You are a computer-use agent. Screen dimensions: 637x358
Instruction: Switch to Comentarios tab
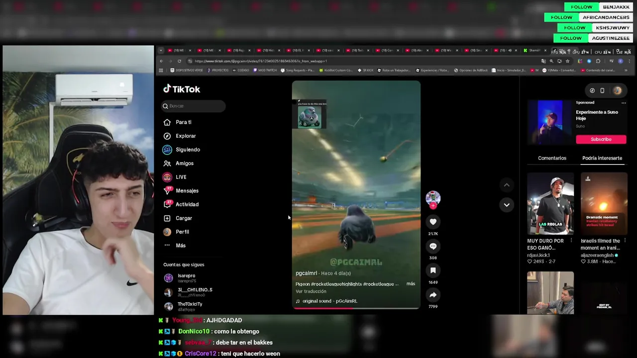(x=552, y=158)
